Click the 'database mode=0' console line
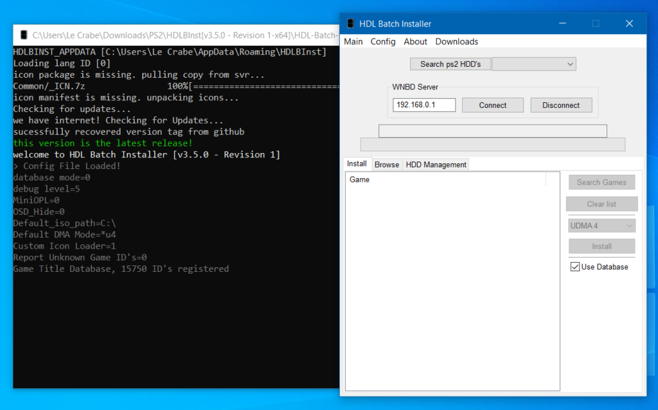658x410 pixels. pyautogui.click(x=51, y=177)
